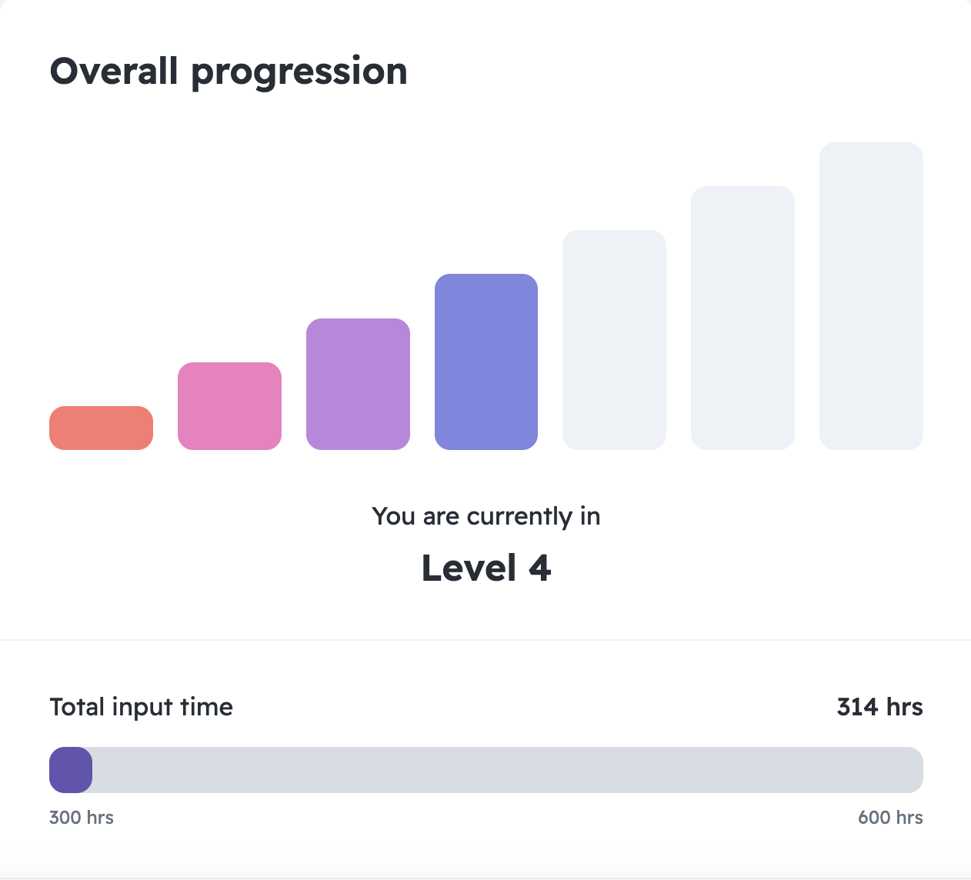Click the word "Level" below the chart

click(469, 568)
